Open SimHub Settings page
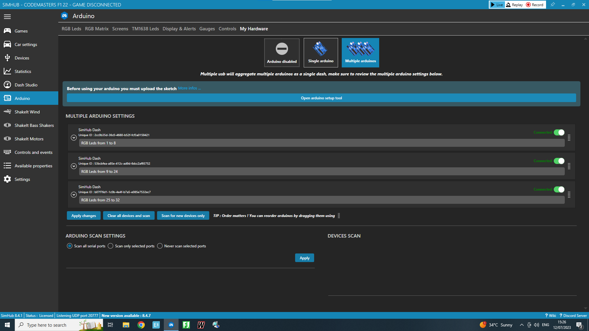This screenshot has height=331, width=589. click(29, 179)
